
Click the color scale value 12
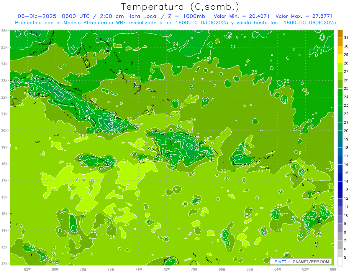tap(346, 198)
